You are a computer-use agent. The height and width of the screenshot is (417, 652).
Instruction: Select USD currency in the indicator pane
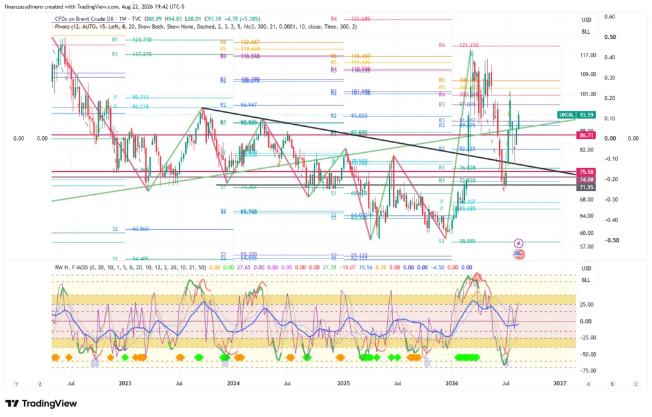(x=586, y=268)
